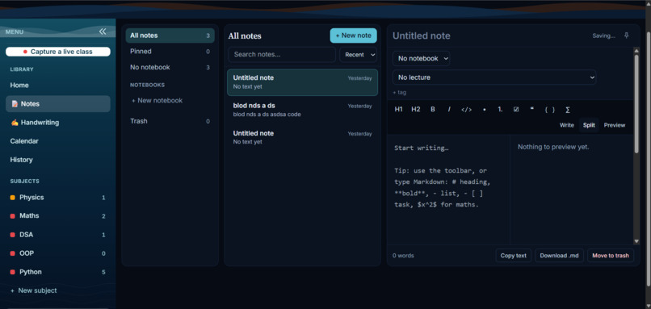Insert a maths formula with sigma icon

pos(568,110)
